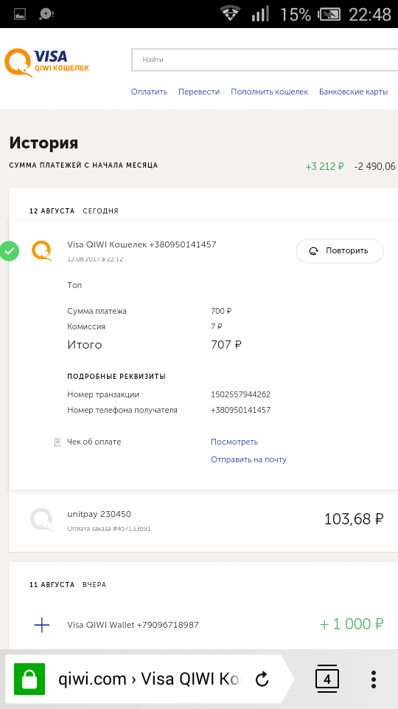
Task: View the receipt via Посмотреть link
Action: click(x=234, y=442)
